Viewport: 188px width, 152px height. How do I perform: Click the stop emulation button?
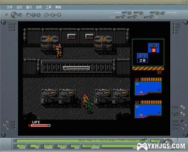(39, 15)
